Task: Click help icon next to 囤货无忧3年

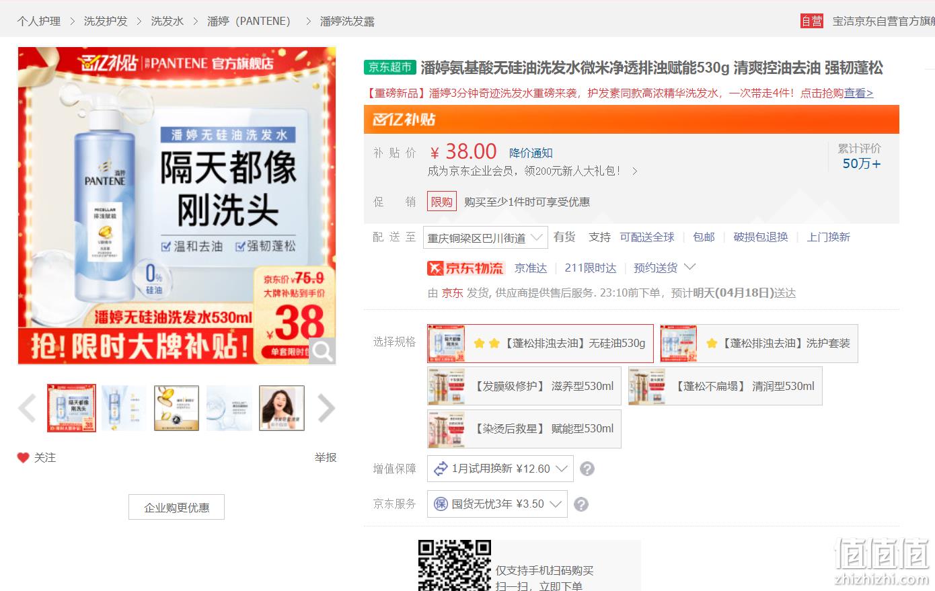Action: point(581,504)
